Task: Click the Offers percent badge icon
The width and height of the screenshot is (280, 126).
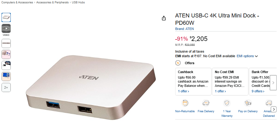Action: coord(178,63)
